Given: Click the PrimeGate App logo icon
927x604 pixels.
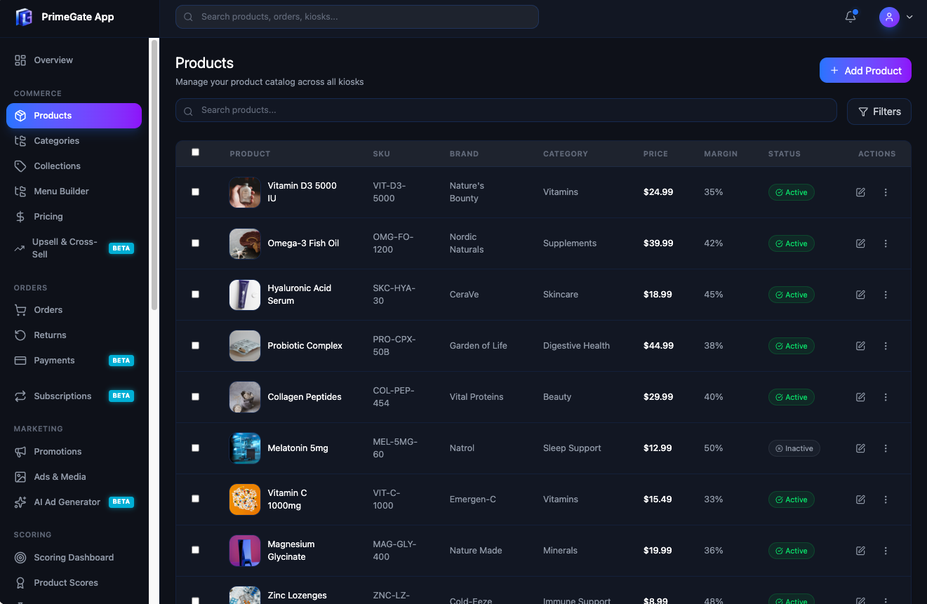Looking at the screenshot, I should point(24,17).
